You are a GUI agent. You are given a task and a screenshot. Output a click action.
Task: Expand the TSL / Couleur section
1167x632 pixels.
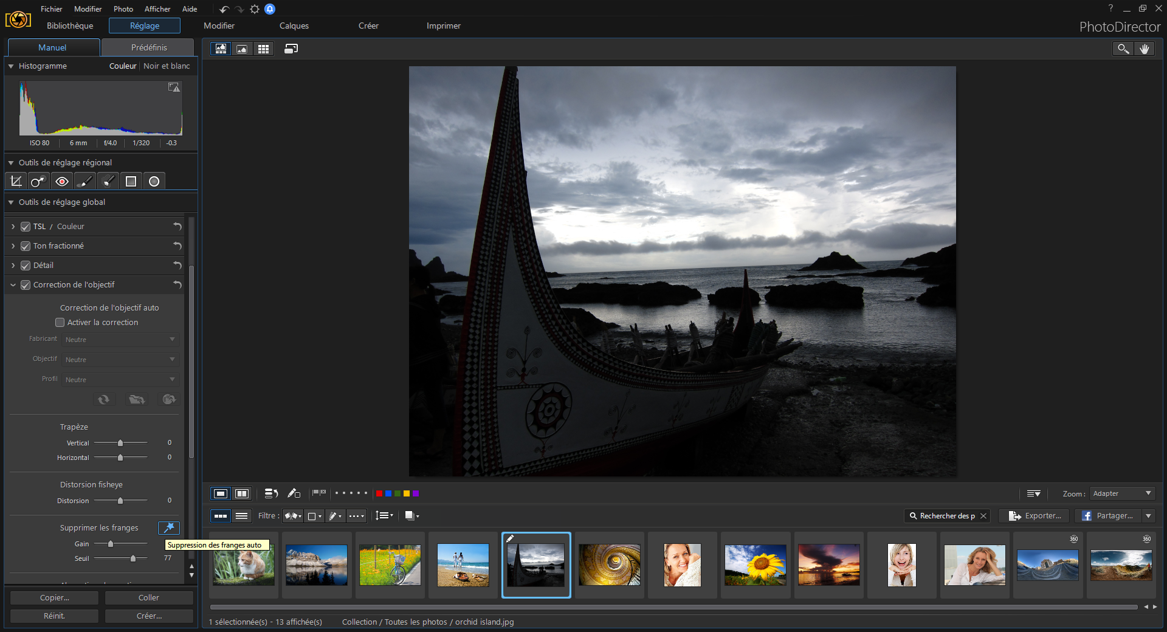click(x=13, y=227)
